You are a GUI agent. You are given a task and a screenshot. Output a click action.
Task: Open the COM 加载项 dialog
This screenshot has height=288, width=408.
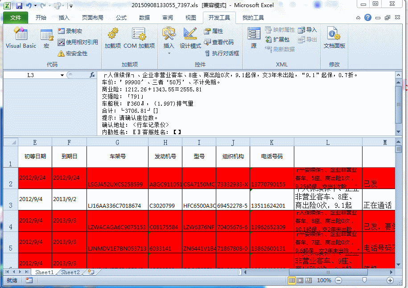point(139,38)
